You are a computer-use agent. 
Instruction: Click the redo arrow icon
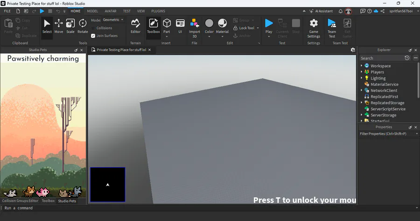pyautogui.click(x=34, y=11)
